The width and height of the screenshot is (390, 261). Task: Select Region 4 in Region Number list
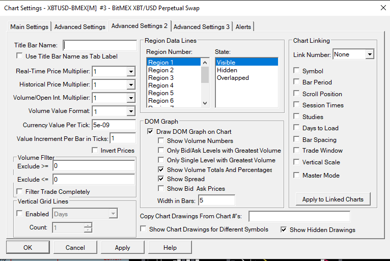pos(174,85)
